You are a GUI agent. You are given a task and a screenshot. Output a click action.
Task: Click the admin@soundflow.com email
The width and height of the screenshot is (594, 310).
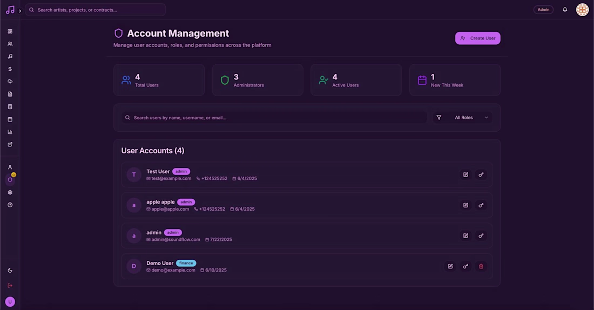pyautogui.click(x=176, y=239)
